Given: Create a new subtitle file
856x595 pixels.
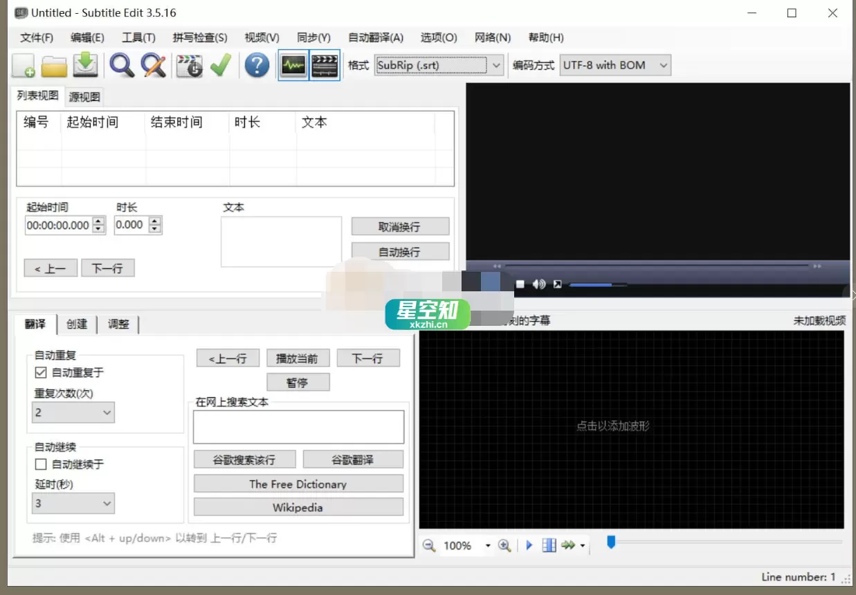Looking at the screenshot, I should pos(24,66).
